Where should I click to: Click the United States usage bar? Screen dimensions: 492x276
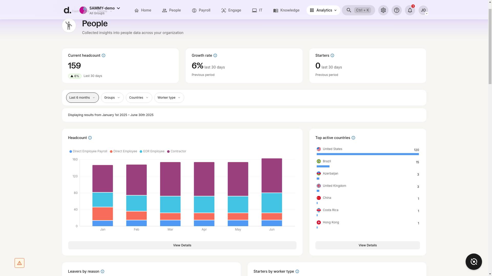(367, 154)
